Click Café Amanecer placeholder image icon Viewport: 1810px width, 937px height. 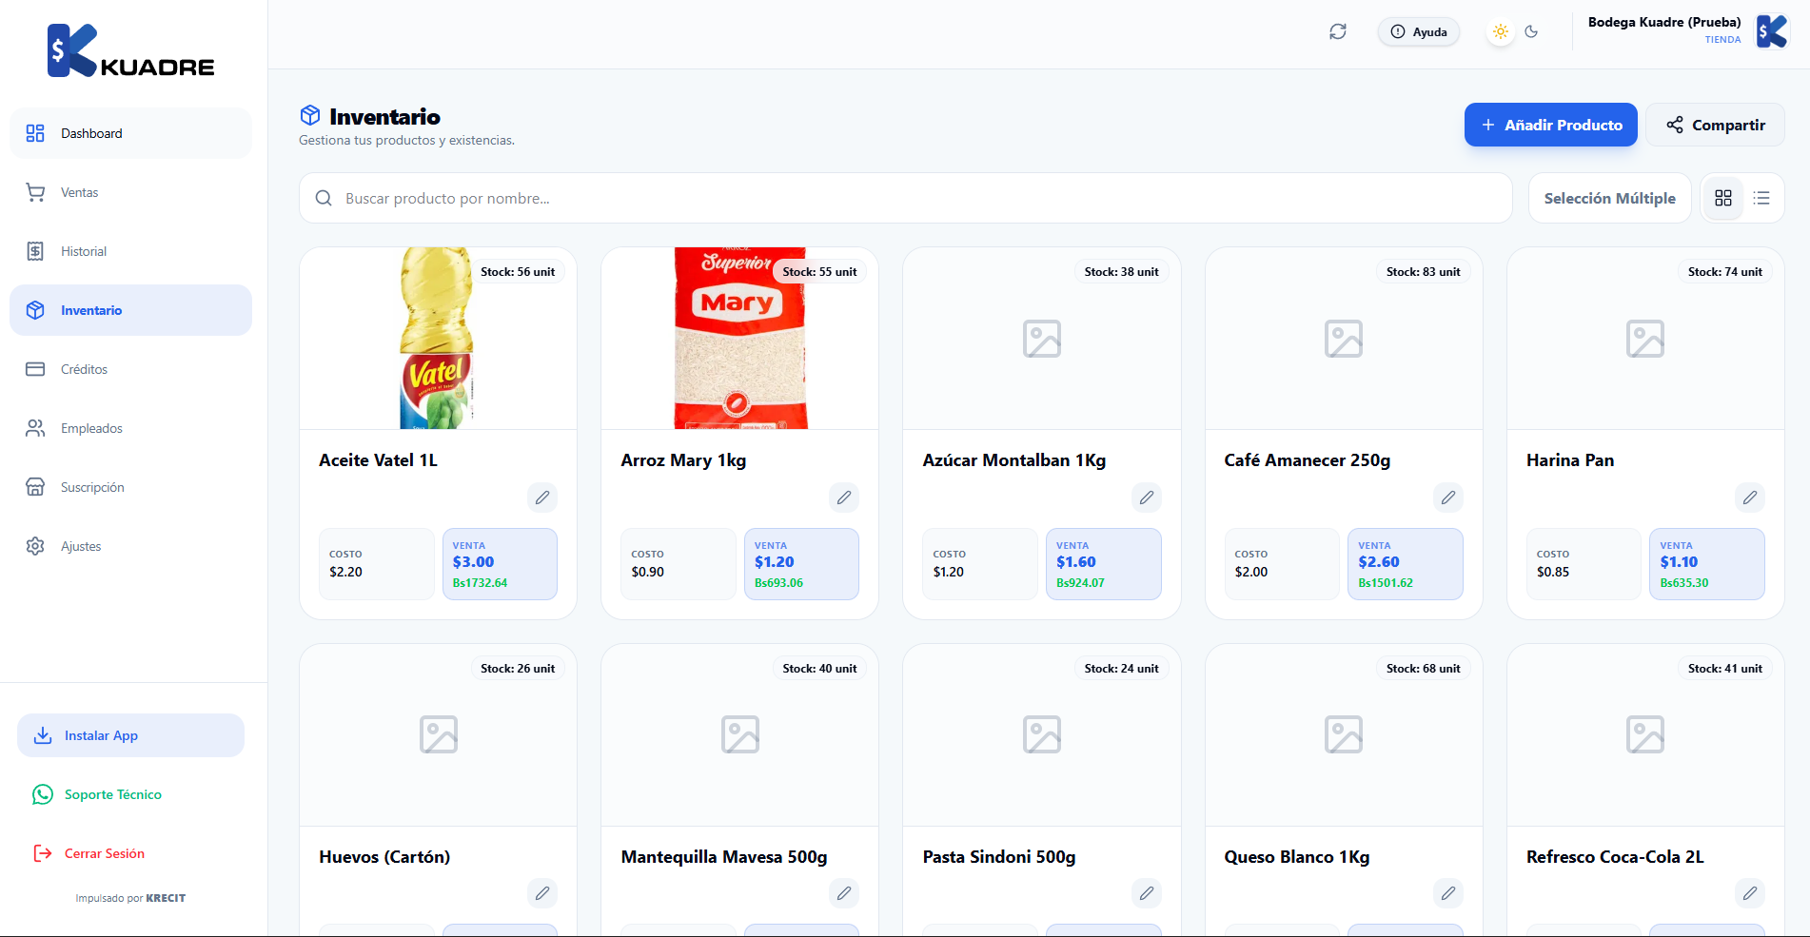[x=1344, y=339]
